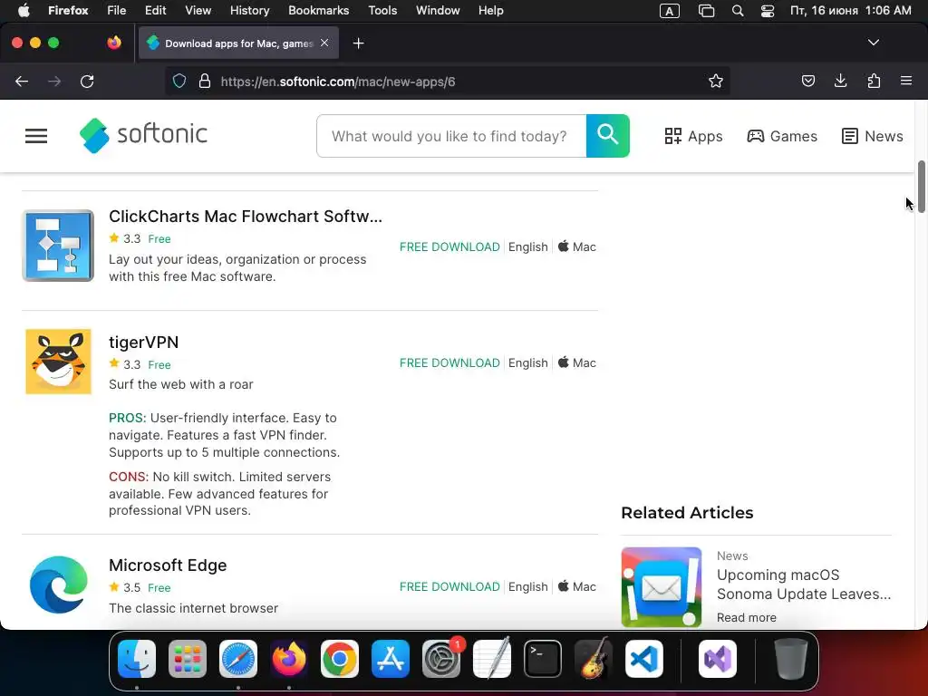The width and height of the screenshot is (928, 696).
Task: Open App Store from the Dock
Action: [x=391, y=659]
